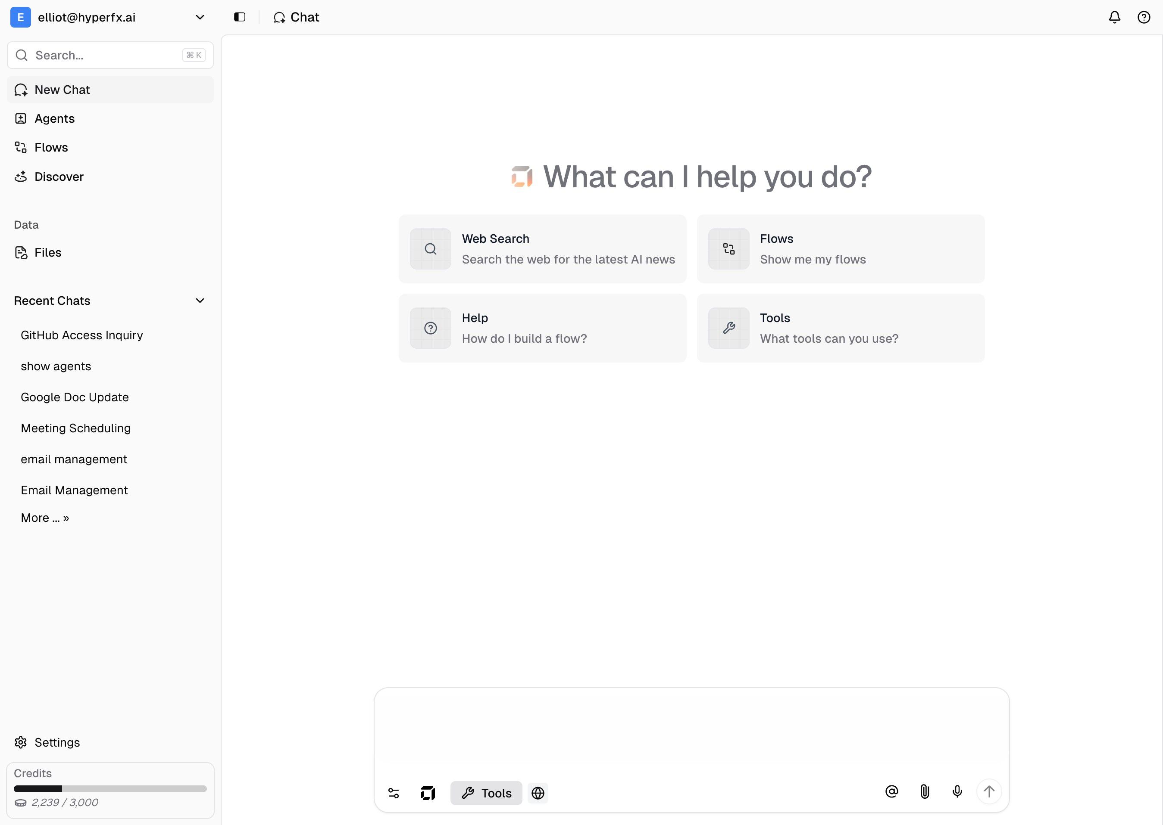Toggle web search globe in composer
Screen dimensions: 1163x825
click(538, 793)
